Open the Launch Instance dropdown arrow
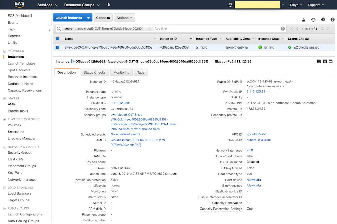Image resolution: width=337 pixels, height=224 pixels. 88,18
